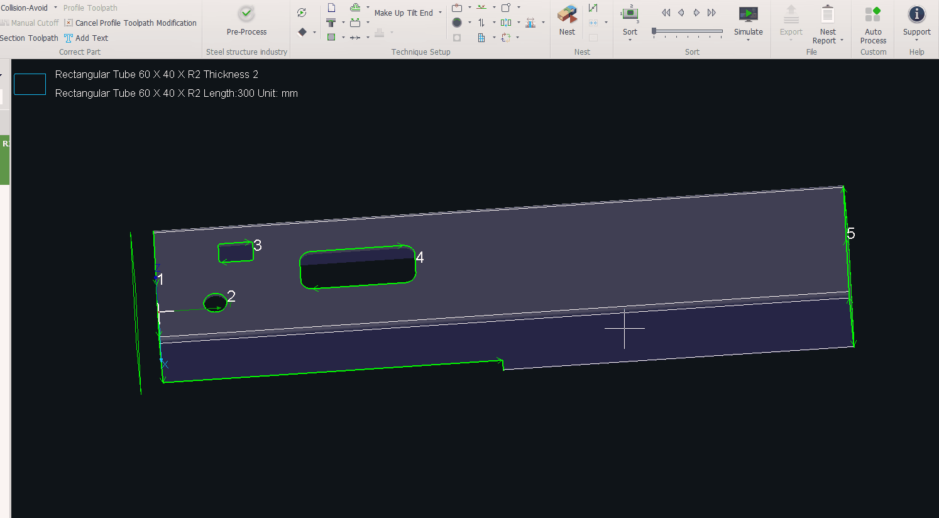The width and height of the screenshot is (939, 518).
Task: Expand the Simulate dropdown arrow
Action: tap(748, 40)
